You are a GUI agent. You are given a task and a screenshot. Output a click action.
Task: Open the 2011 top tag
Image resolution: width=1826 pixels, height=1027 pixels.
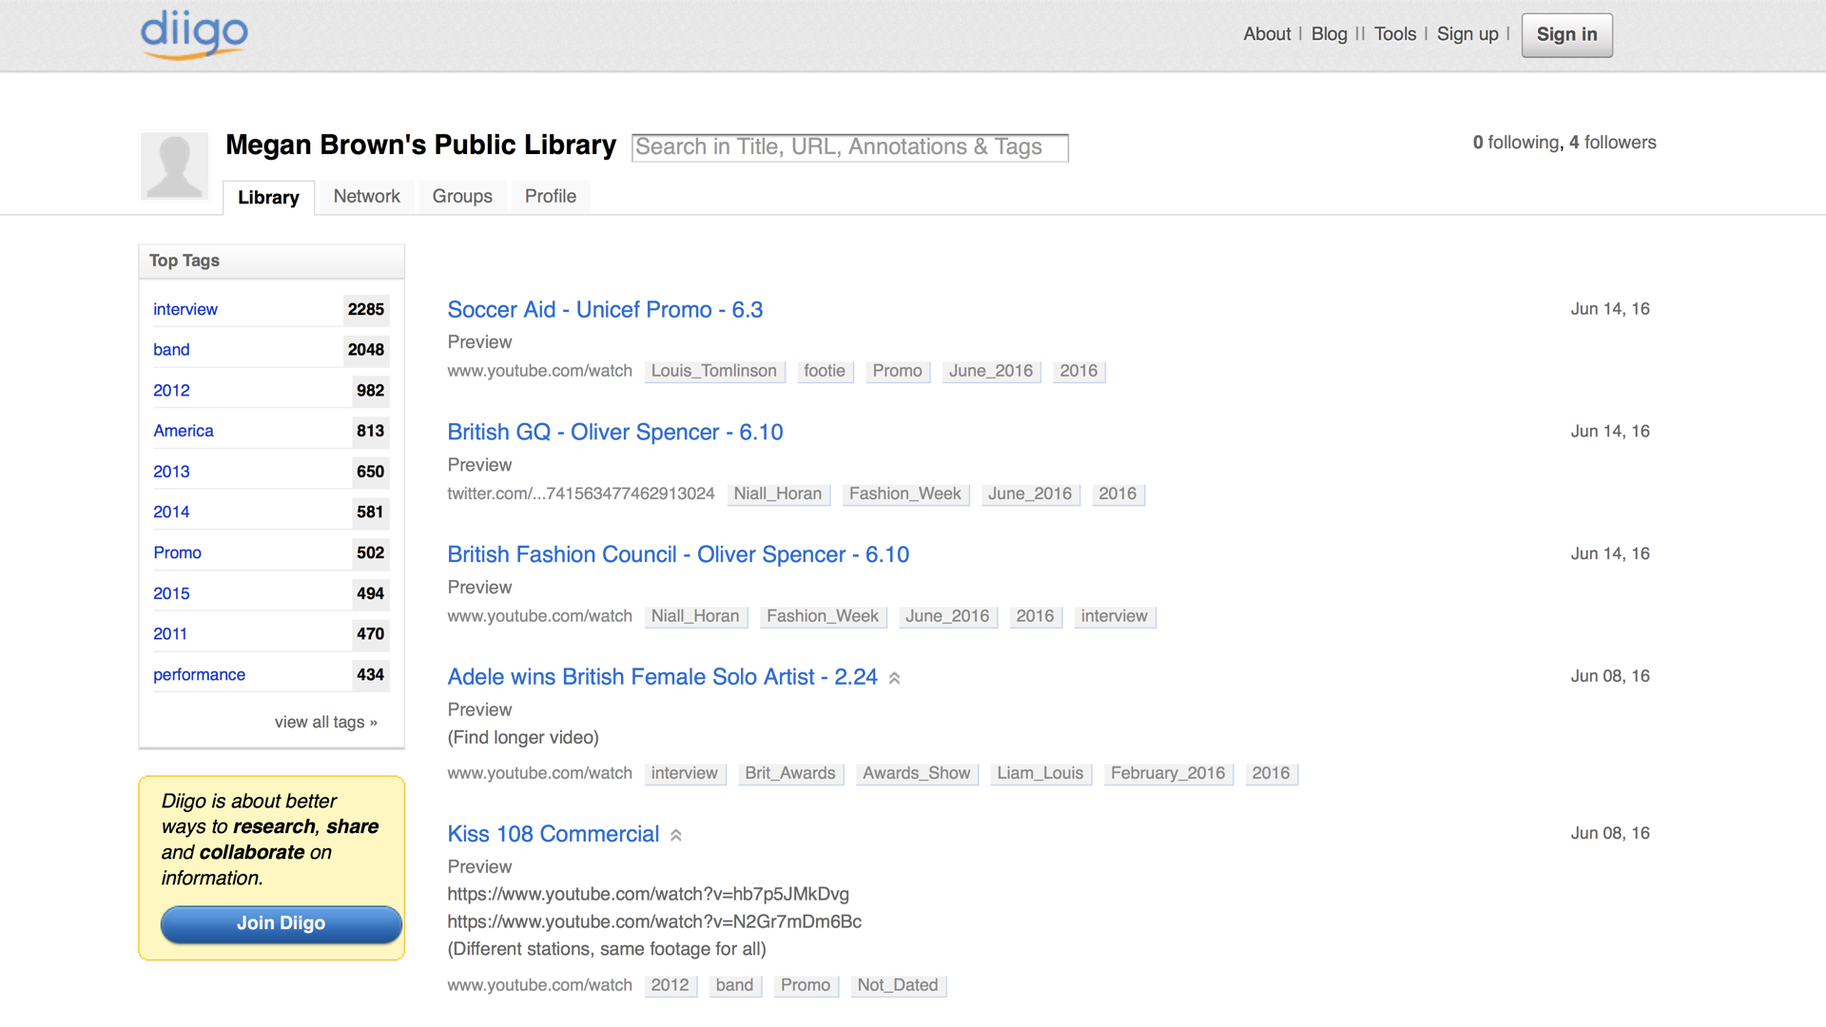[x=170, y=634]
